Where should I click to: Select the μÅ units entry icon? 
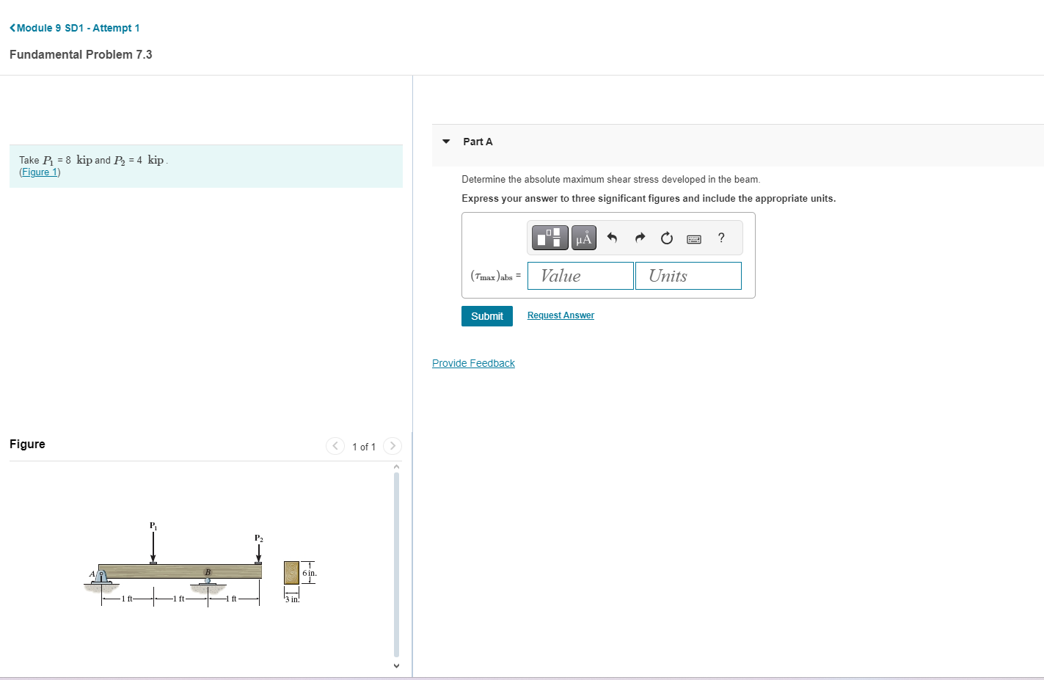click(583, 237)
